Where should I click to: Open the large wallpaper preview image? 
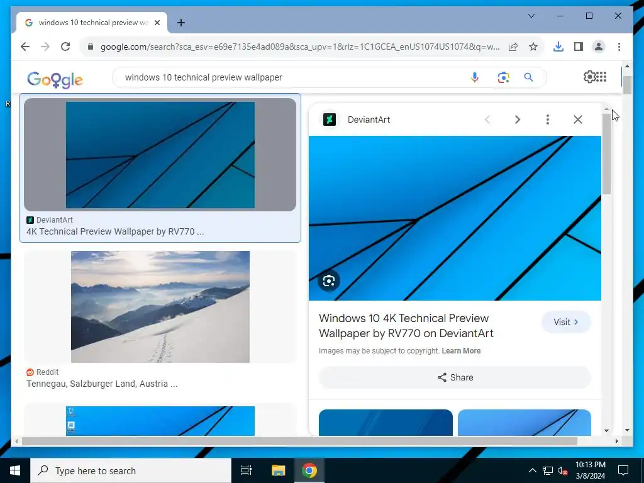[455, 218]
